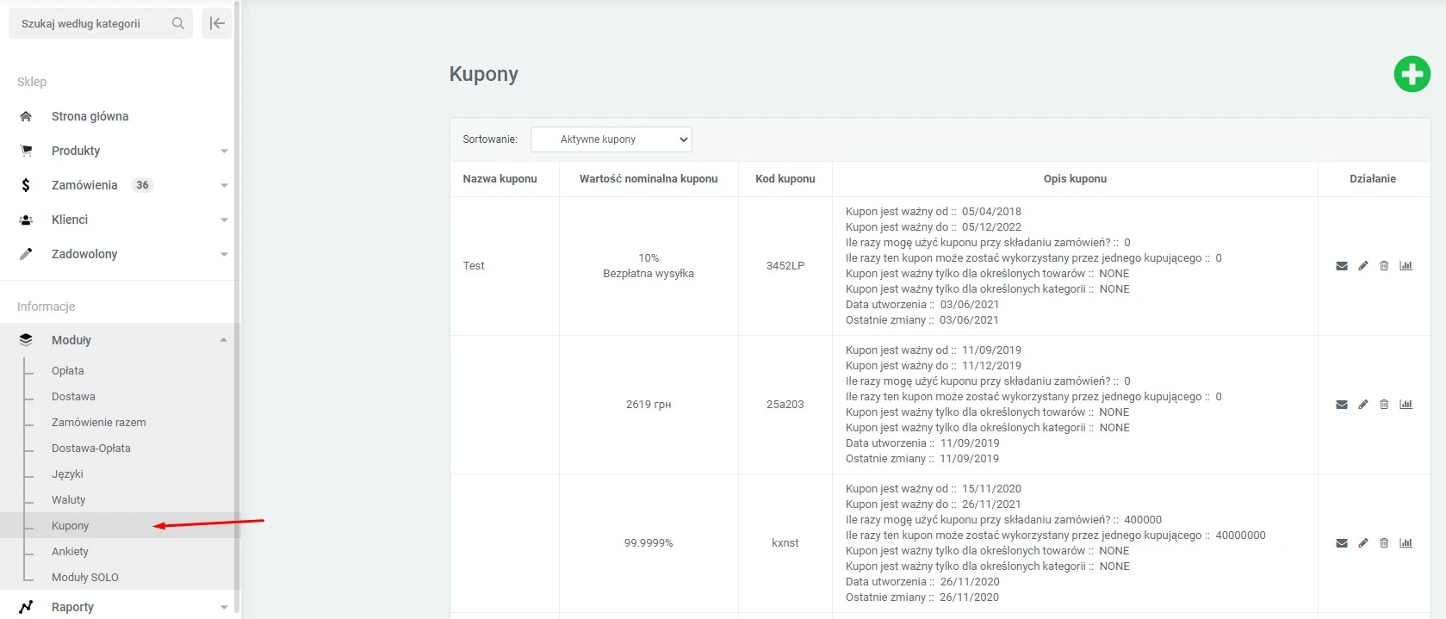Image resolution: width=1446 pixels, height=619 pixels.
Task: Delete the Test coupon with trash icon
Action: click(1384, 266)
